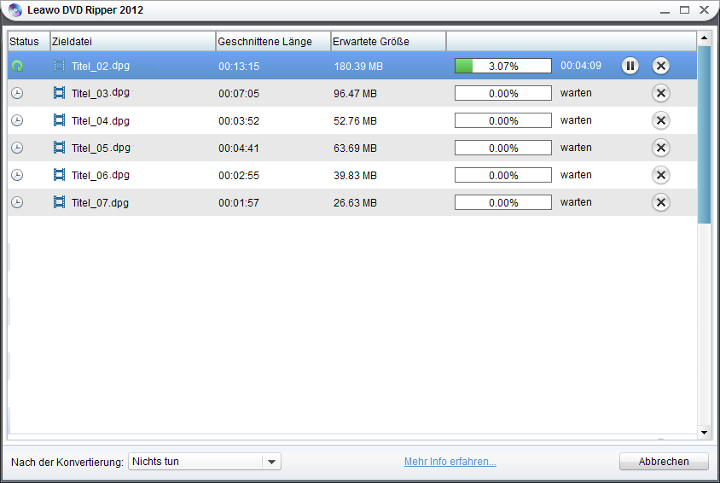Maximize the Leawo DVD Ripper window
This screenshot has width=720, height=483.
click(685, 9)
